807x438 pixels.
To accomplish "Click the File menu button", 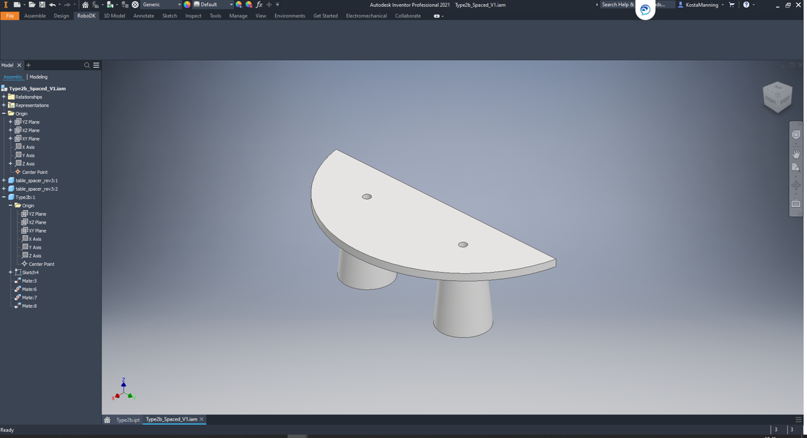I will click(9, 15).
